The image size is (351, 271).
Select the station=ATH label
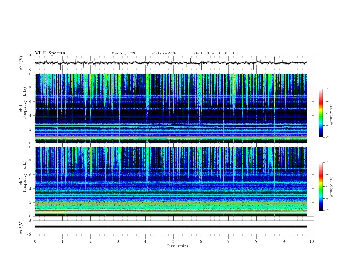pos(164,53)
